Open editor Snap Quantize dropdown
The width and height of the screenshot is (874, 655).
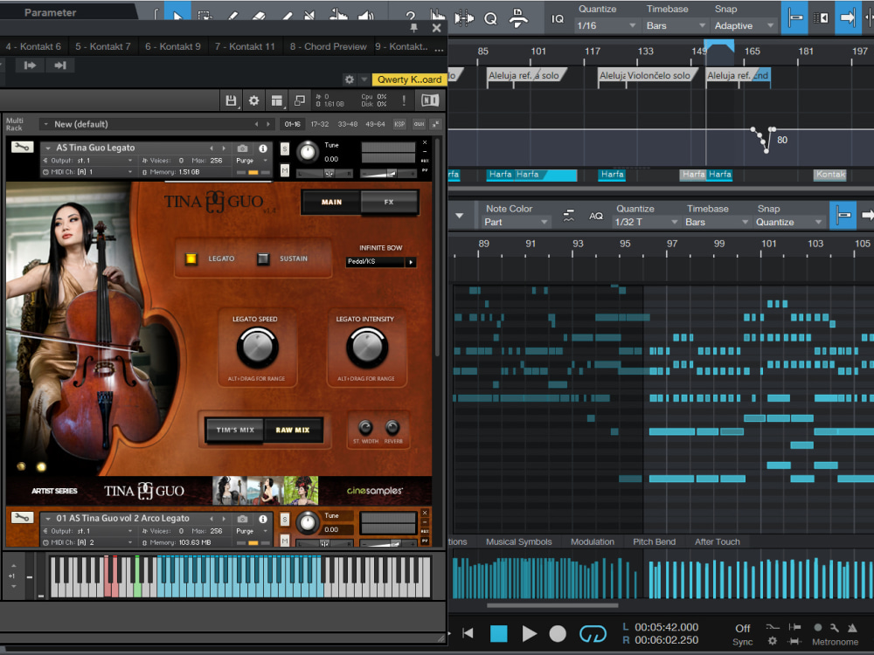pyautogui.click(x=788, y=222)
